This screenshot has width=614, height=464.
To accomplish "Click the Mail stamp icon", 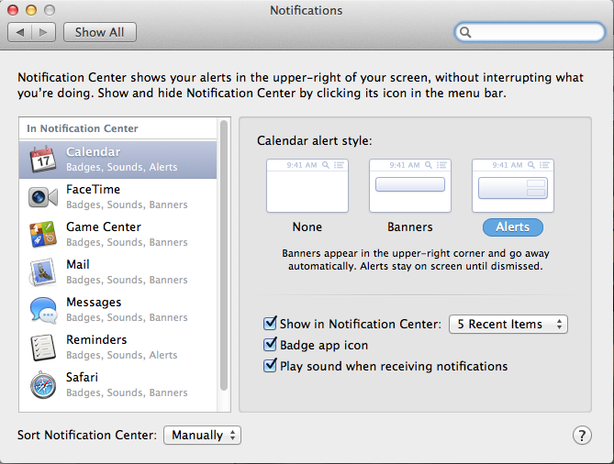I will pyautogui.click(x=43, y=272).
